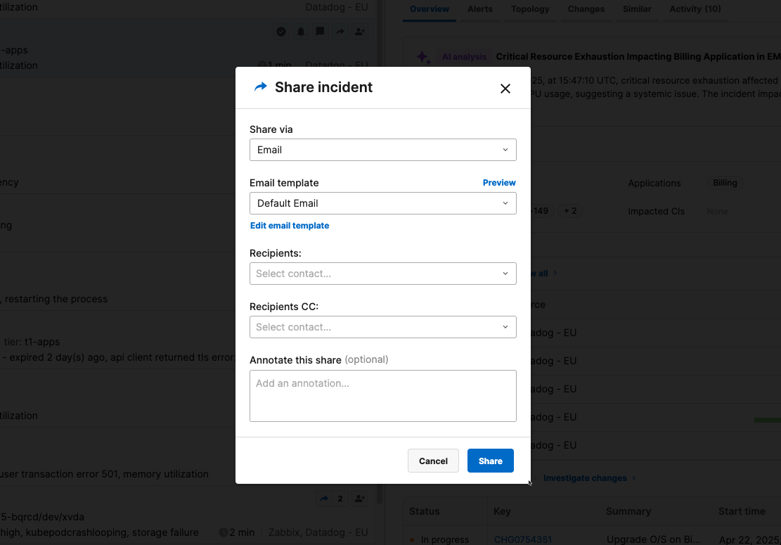Open the Topology tab
The height and width of the screenshot is (545, 781).
[x=530, y=9]
